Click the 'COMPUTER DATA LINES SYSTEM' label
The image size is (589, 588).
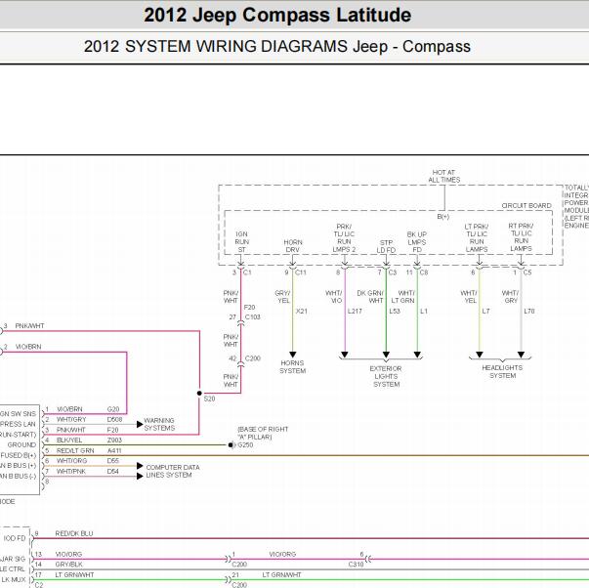[x=173, y=471]
